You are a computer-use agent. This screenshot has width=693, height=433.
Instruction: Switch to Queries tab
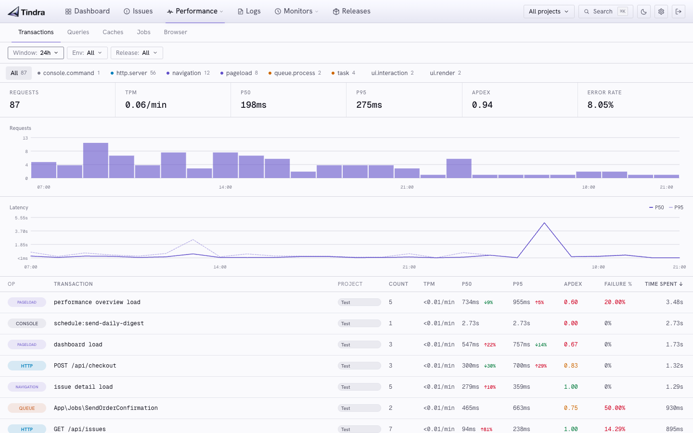pos(78,32)
